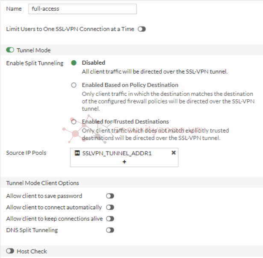263x258 pixels.
Task: Select the Disabled split tunneling option
Action: [74, 63]
